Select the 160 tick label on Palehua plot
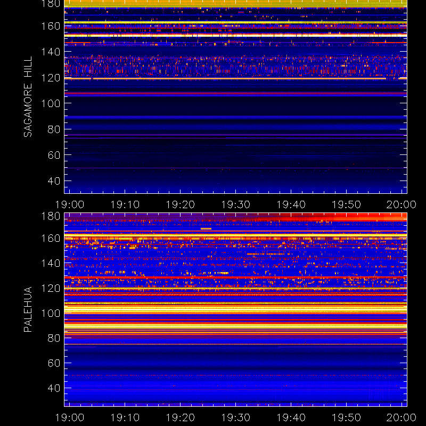Screen dimensions: 426x426 point(51,238)
